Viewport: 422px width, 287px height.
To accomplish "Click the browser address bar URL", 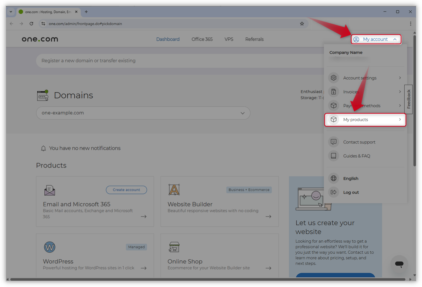I will (85, 24).
